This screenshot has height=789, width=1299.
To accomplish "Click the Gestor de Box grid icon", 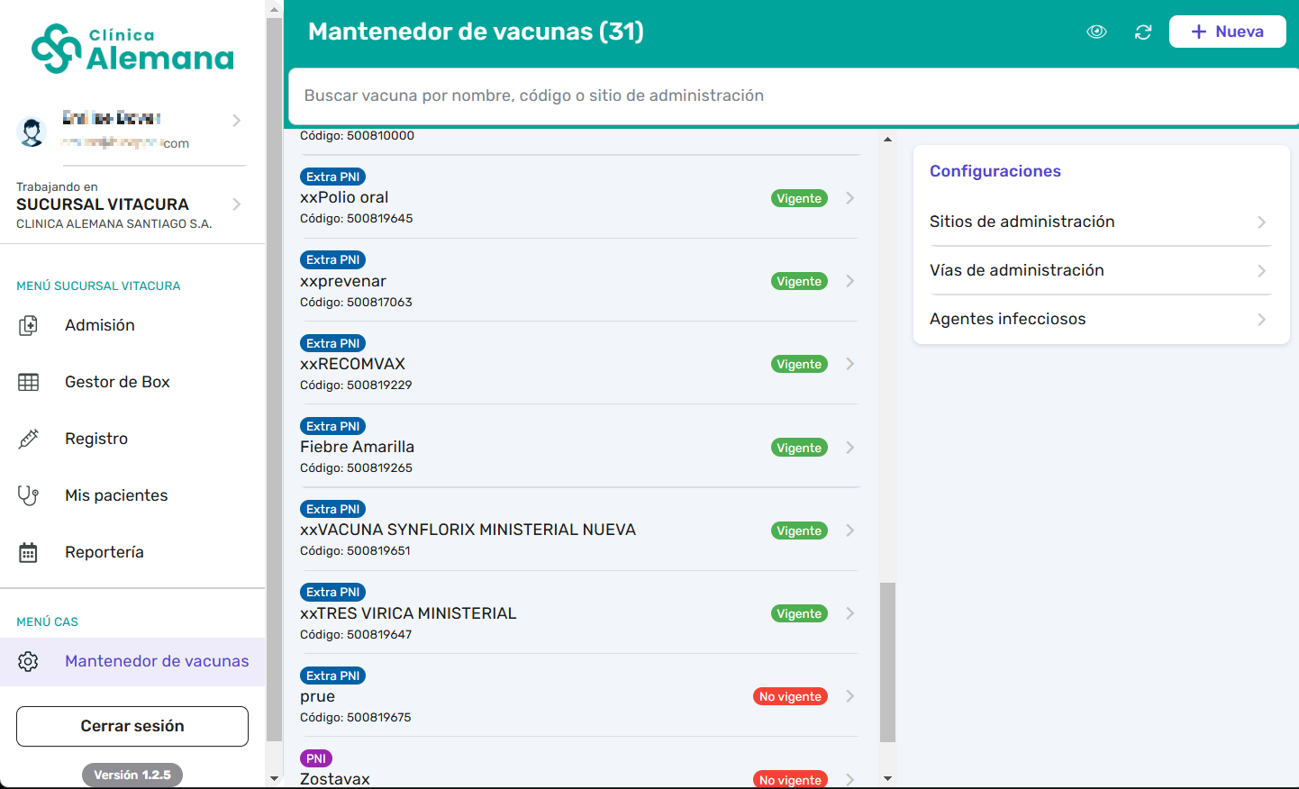I will [29, 382].
